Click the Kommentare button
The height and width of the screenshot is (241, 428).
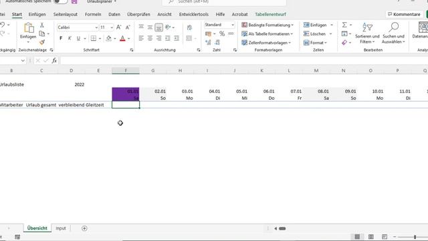click(x=404, y=14)
